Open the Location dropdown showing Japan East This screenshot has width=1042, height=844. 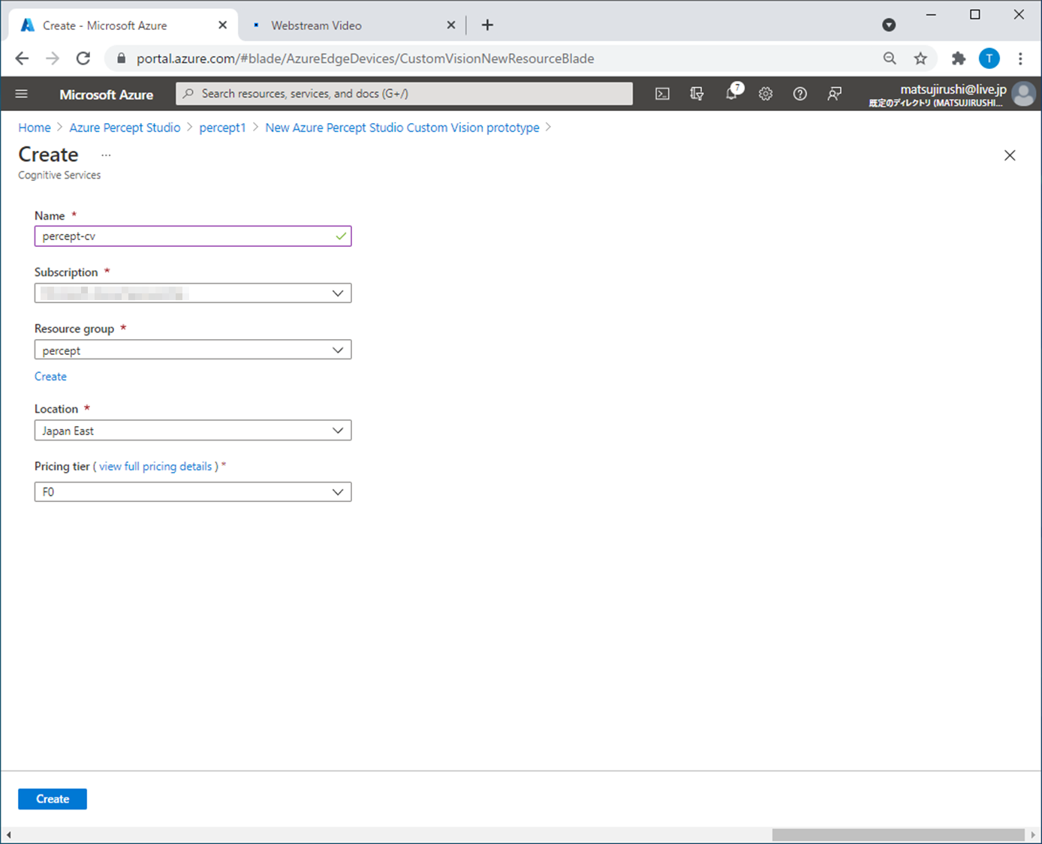193,431
